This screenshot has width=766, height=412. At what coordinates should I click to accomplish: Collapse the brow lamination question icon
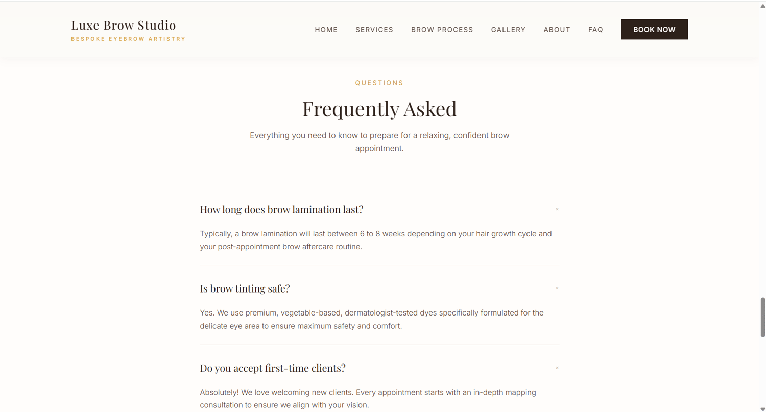557,209
